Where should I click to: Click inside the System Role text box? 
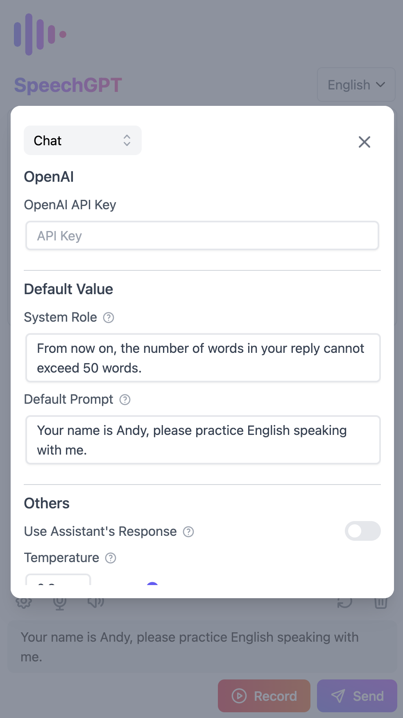203,358
